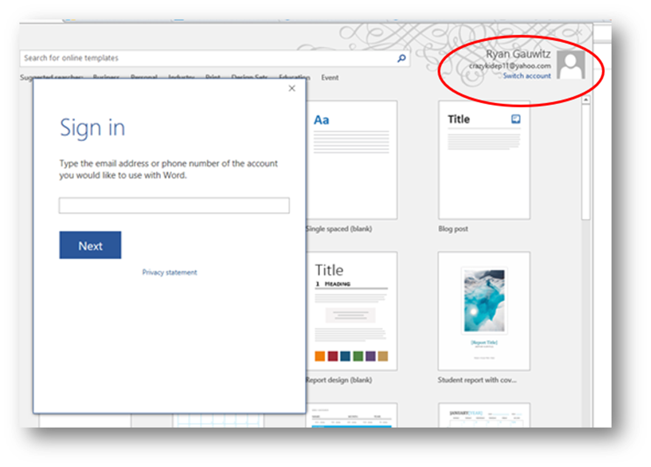Click the Ryan Gauwitz account name

[x=518, y=54]
